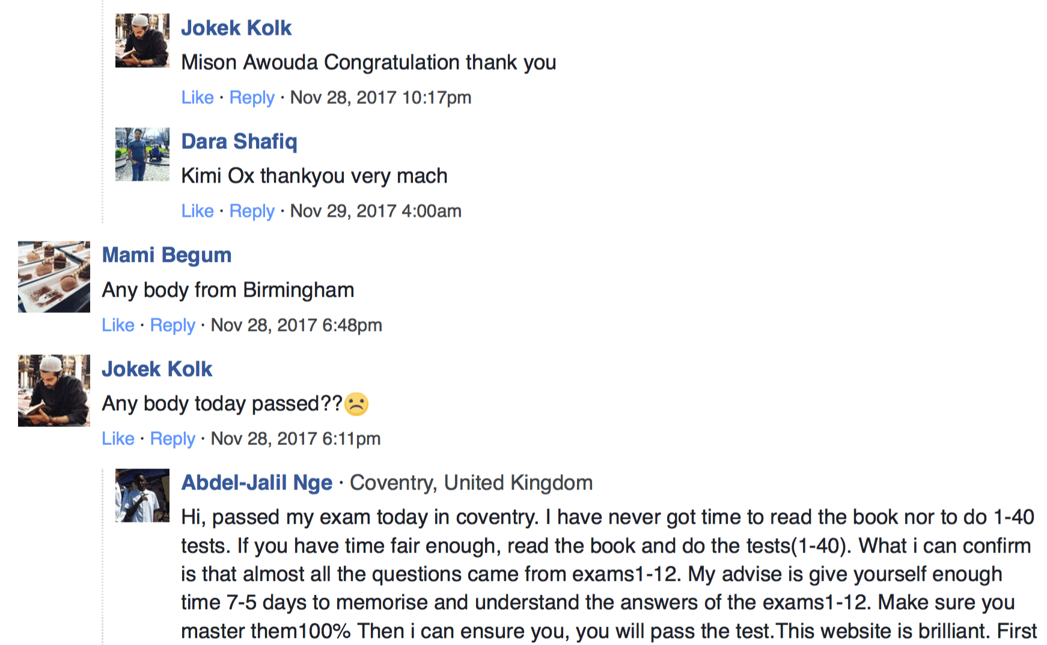The width and height of the screenshot is (1047, 645).
Task: Open Mami Begum's cake profile picture
Action: 54,277
